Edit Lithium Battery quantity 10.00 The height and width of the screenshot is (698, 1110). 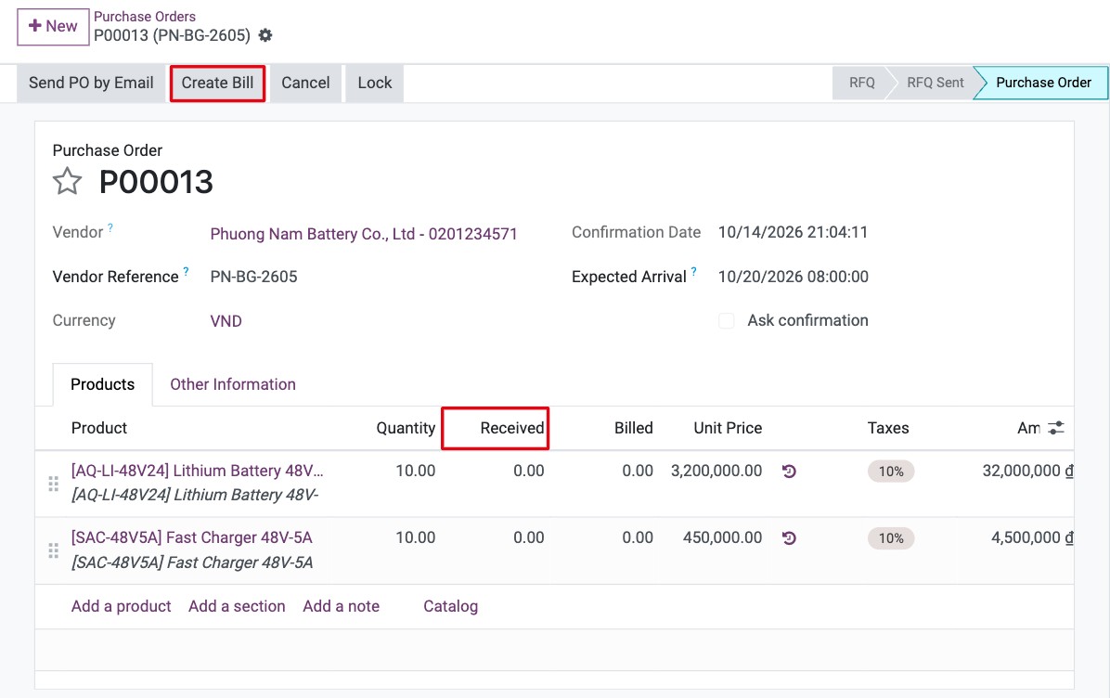coord(416,471)
